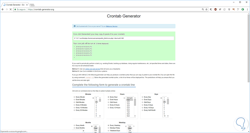
Task: Select Sun in Weekday list
Action: pos(129,126)
